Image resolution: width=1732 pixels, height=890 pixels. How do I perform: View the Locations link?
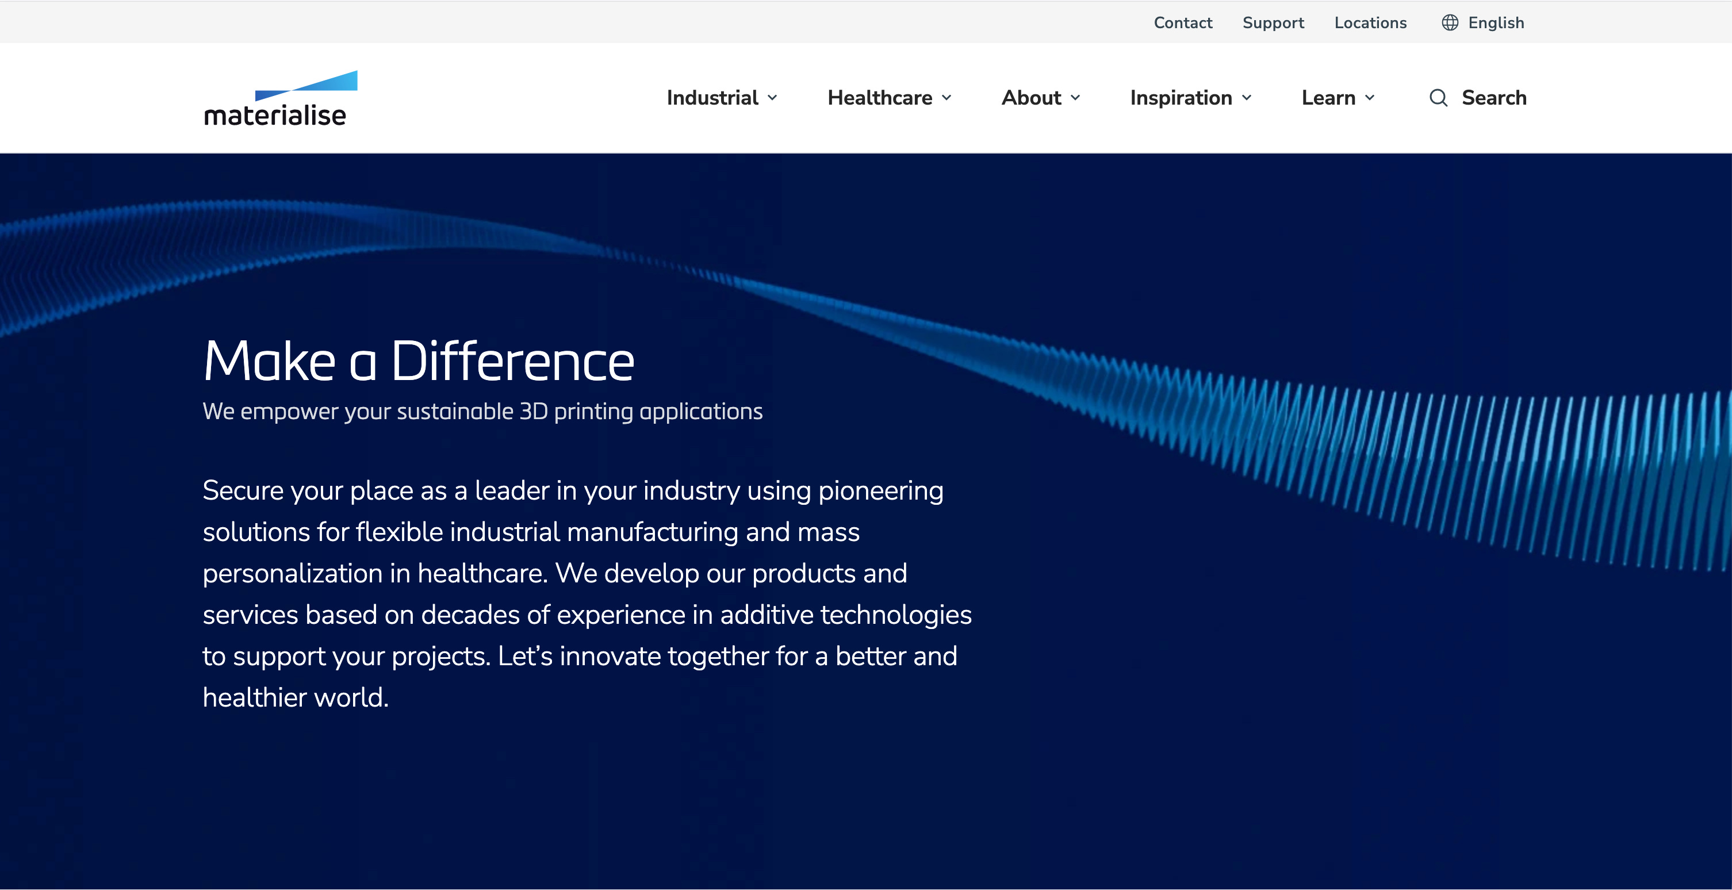tap(1370, 23)
